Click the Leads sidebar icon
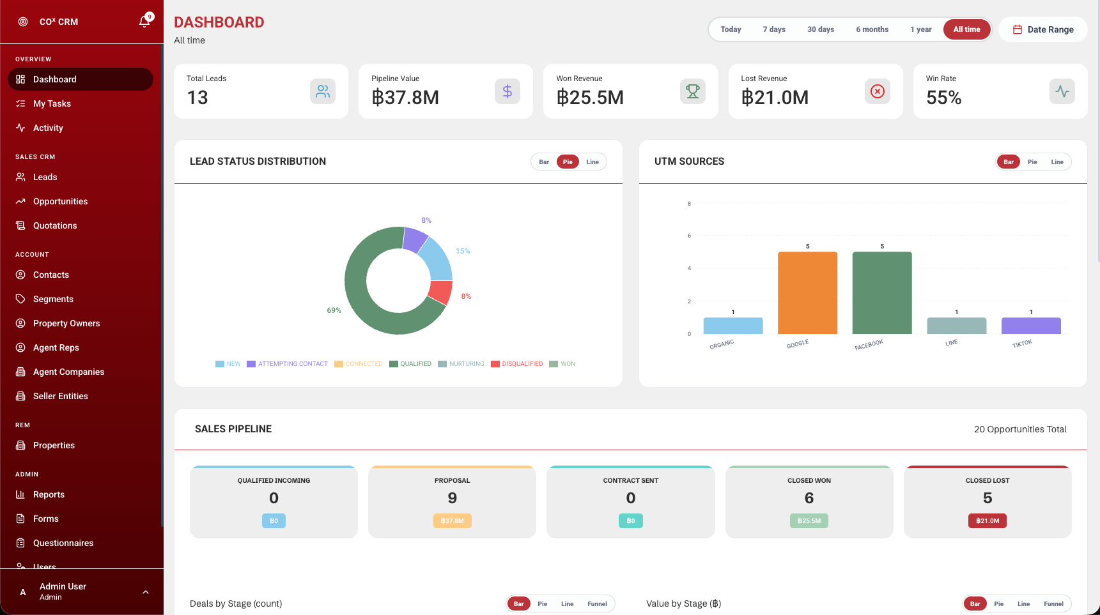The width and height of the screenshot is (1100, 615). pos(20,177)
